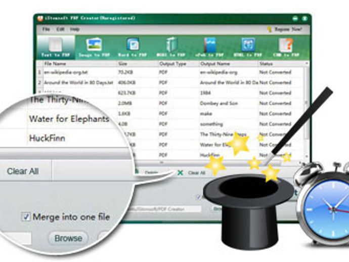Viewport: 349px width, 262px height.
Task: Select the Around the World in 80 Days.txt file
Action: pos(78,82)
